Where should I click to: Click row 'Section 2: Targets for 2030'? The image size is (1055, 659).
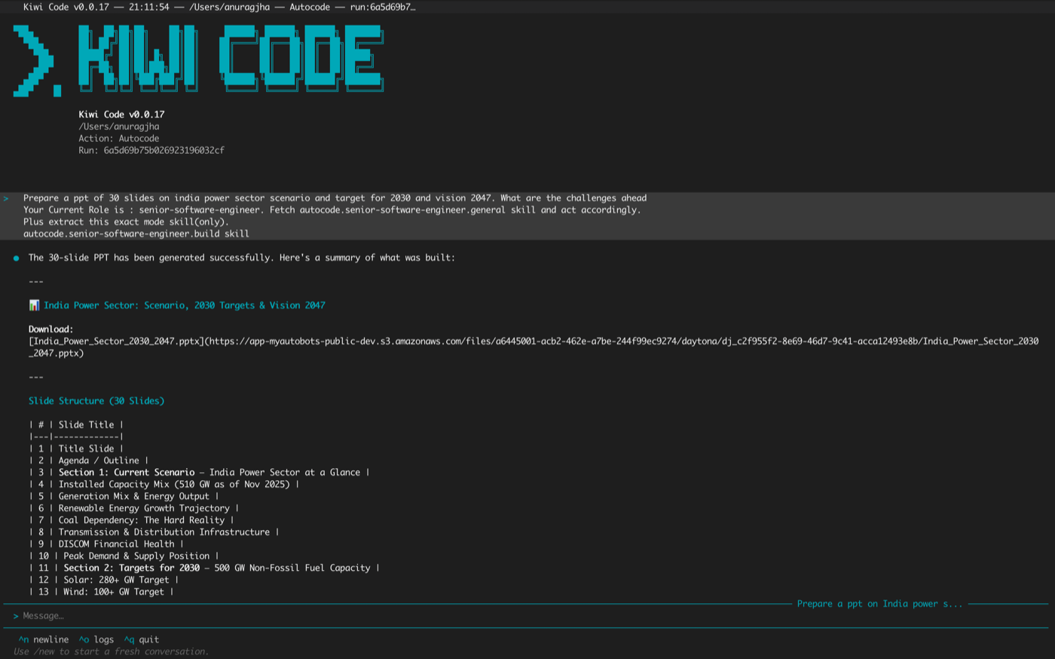tap(204, 569)
